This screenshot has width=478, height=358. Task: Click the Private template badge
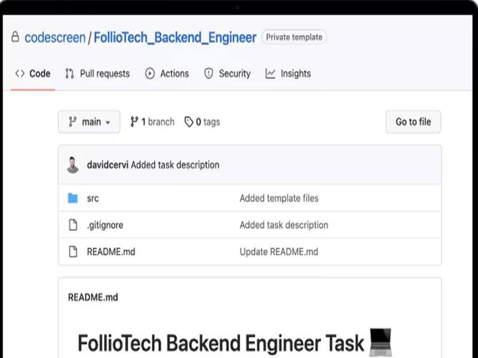294,37
